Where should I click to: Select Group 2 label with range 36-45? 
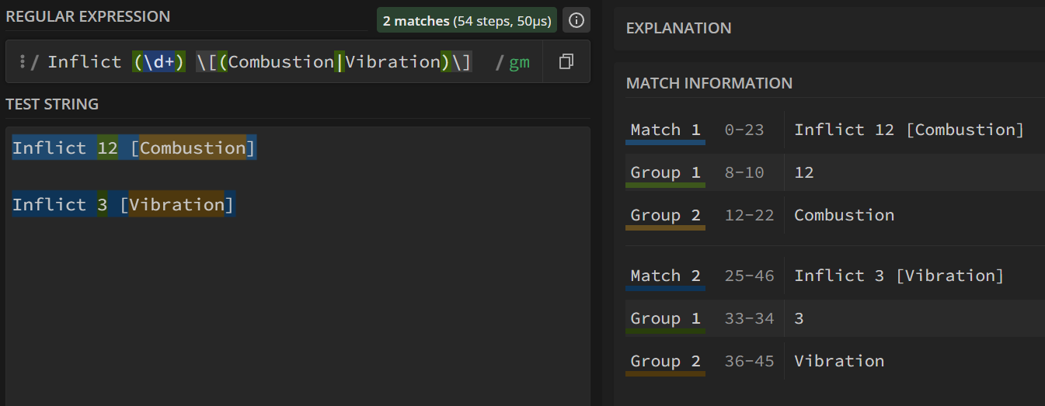click(x=665, y=361)
